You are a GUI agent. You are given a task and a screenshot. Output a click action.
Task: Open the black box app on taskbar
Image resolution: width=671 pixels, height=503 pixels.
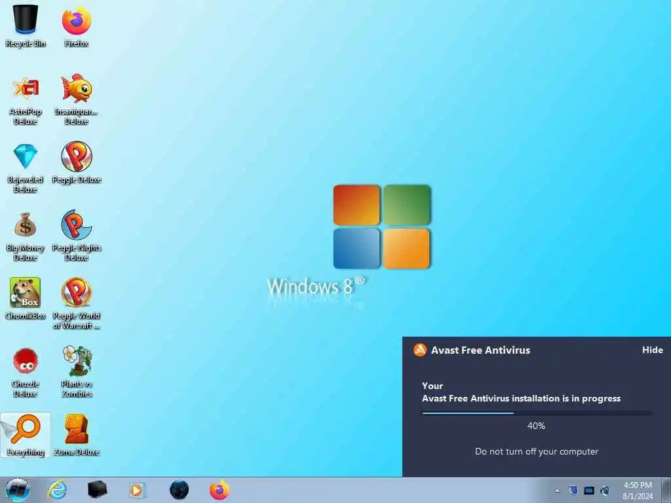click(97, 490)
